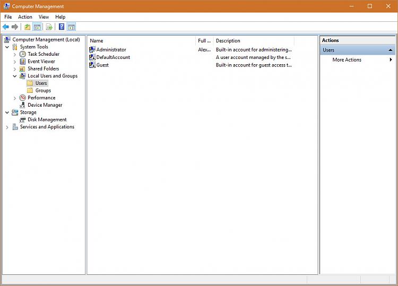
Task: Open the Help toolbar icon
Action: (x=62, y=27)
